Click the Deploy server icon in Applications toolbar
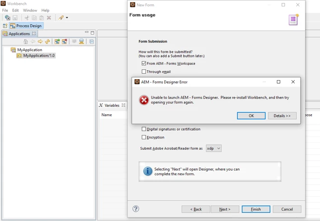 (x=81, y=42)
